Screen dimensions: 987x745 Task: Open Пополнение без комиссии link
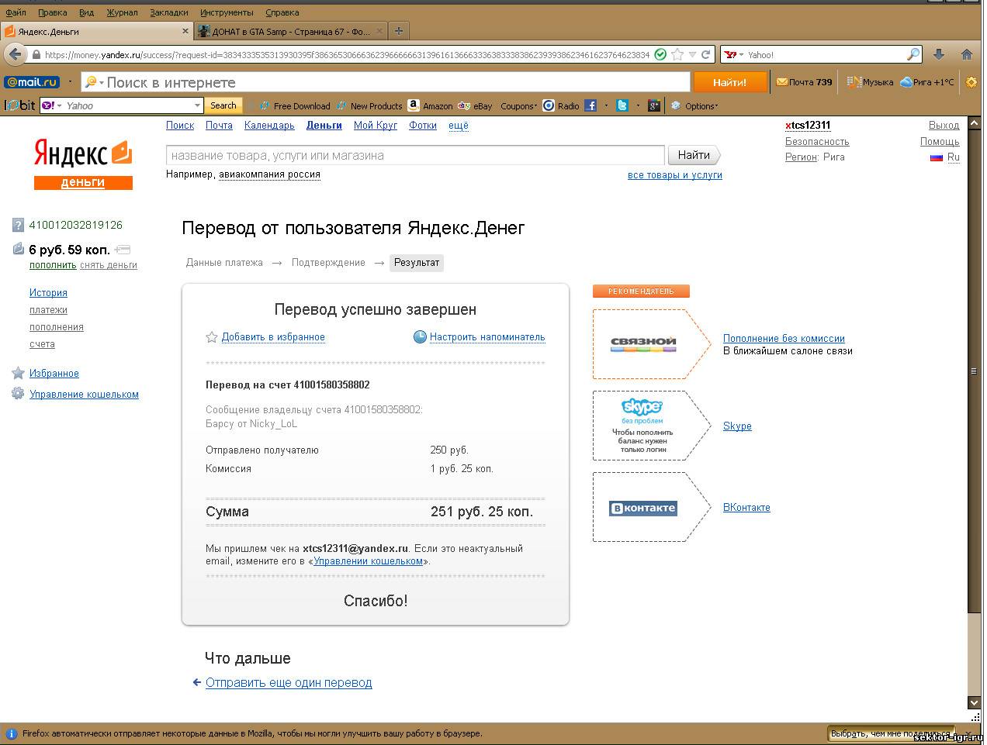pyautogui.click(x=784, y=339)
